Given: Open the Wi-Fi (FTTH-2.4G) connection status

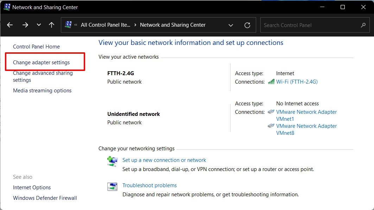Looking at the screenshot, I should coord(297,82).
